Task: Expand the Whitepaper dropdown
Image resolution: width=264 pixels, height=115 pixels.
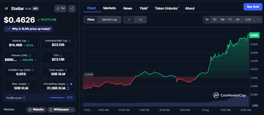Action: [61, 110]
